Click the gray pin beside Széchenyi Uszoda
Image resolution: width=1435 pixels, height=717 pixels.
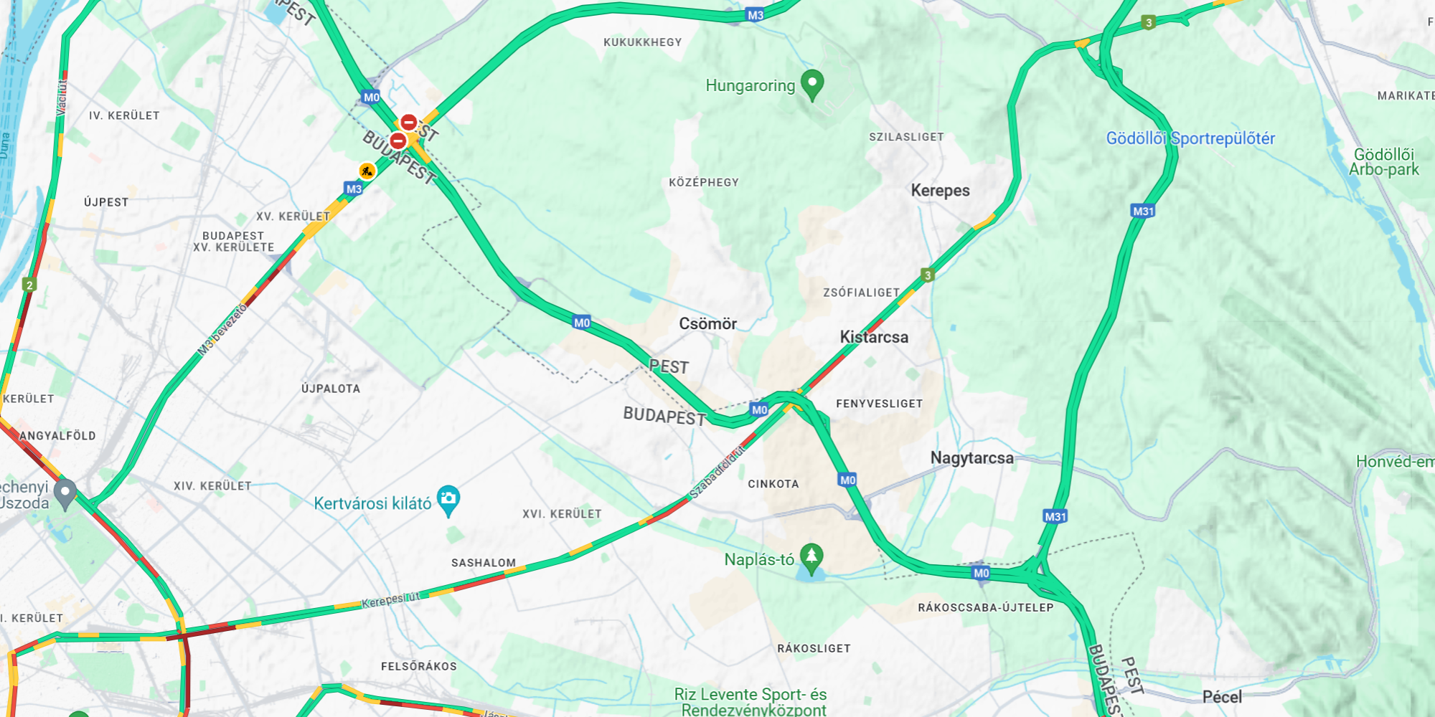tap(65, 495)
